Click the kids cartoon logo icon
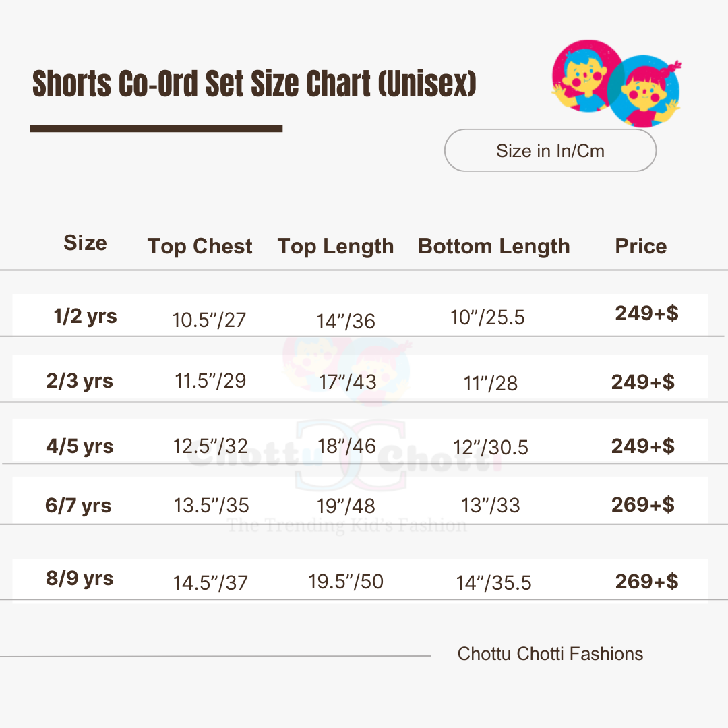The height and width of the screenshot is (728, 728). click(x=617, y=84)
